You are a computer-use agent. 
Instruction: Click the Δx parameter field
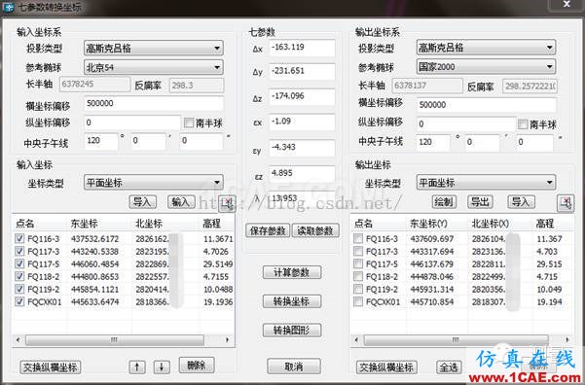click(x=302, y=48)
